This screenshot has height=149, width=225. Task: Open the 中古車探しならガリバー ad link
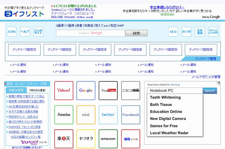167,7
